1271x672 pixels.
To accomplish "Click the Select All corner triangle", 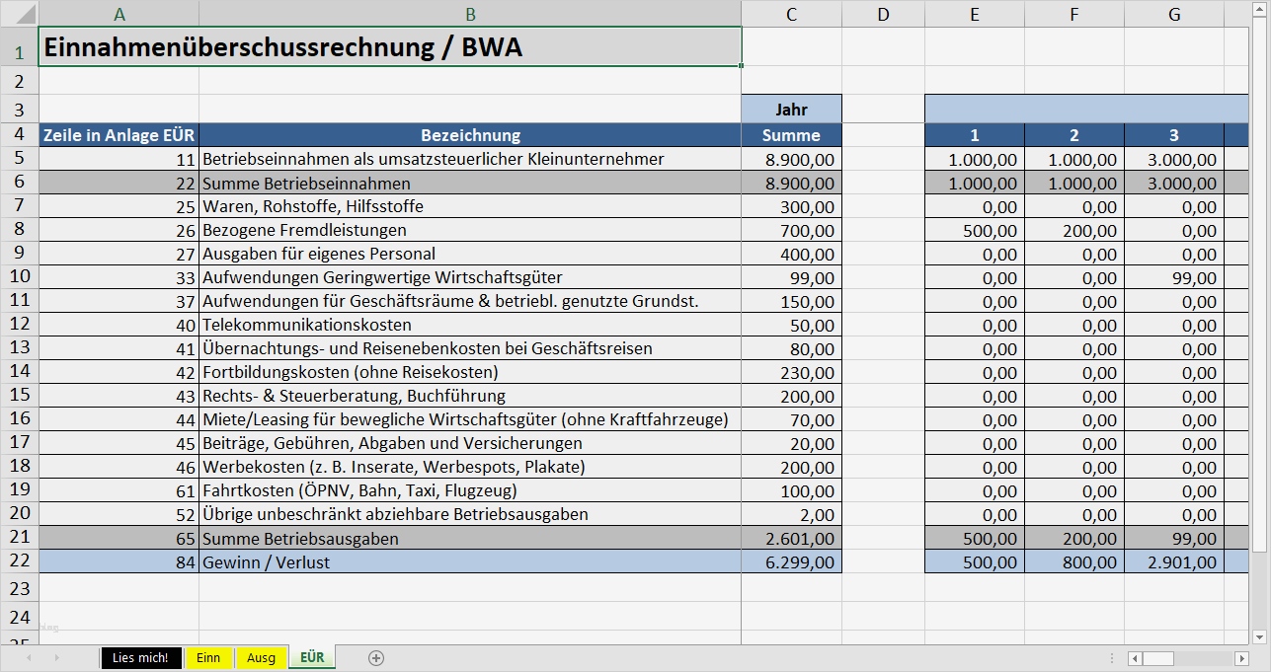I will coord(27,14).
